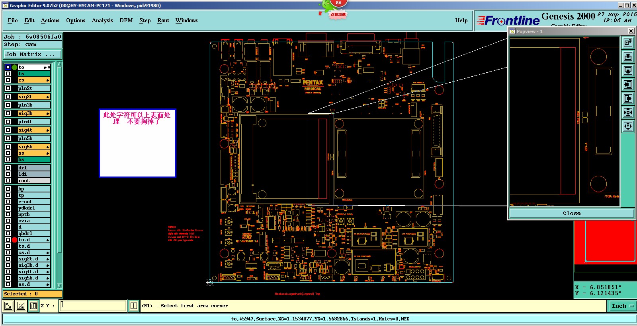Click the green display circle on layer to
The height and width of the screenshot is (326, 637).
[x=14, y=67]
